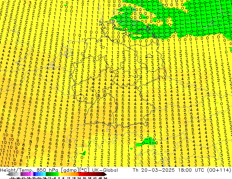Image resolution: width=232 pixels, height=179 pixels.
Task: Click the 'Th 20-03-2025 18:00 UTC' date text
Action: point(169,170)
